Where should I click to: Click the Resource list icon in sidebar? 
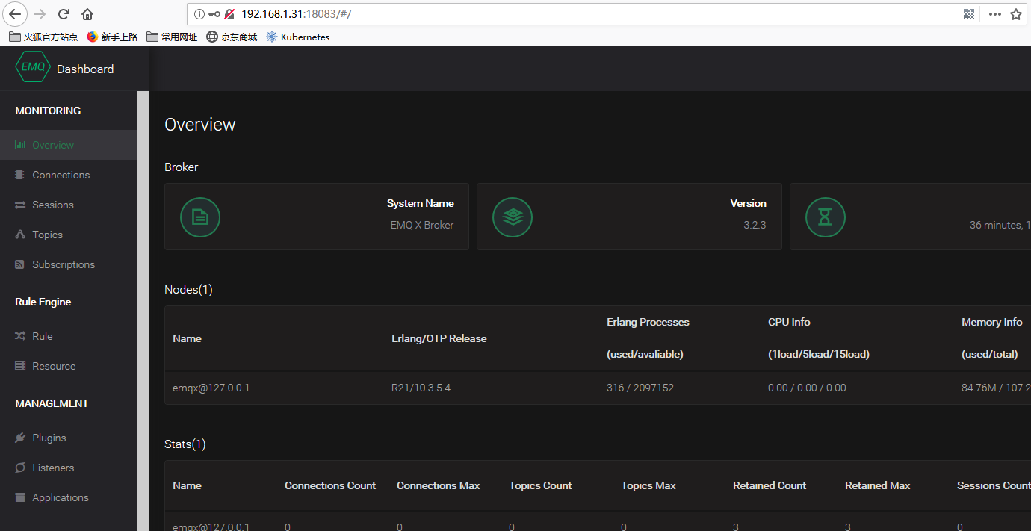click(x=20, y=366)
